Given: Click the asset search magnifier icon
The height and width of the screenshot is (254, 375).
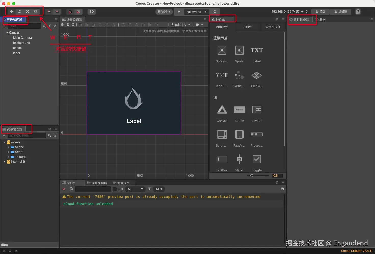Looking at the screenshot, I should 50,135.
